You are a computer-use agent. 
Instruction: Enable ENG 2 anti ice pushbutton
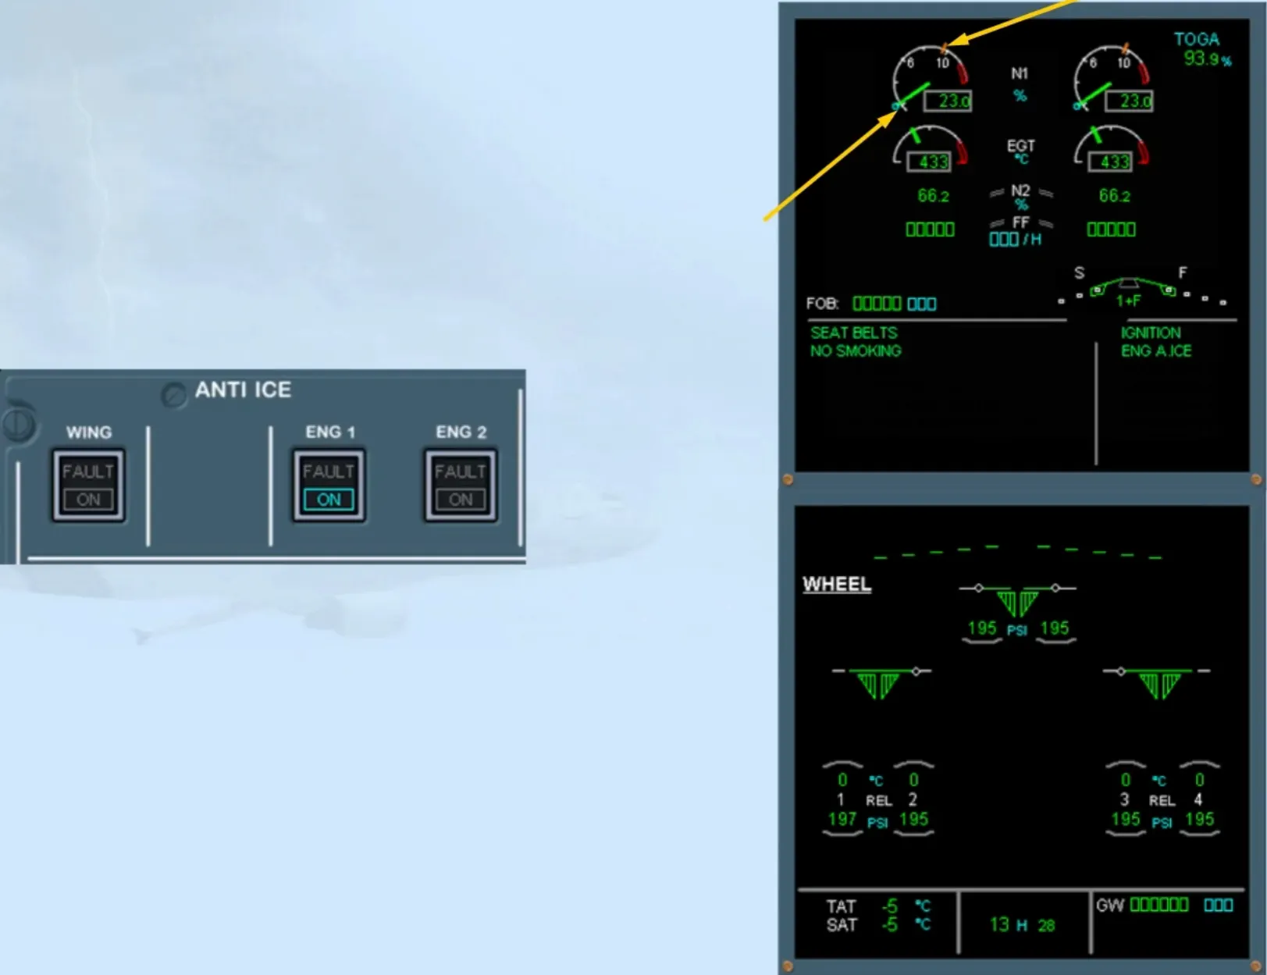pyautogui.click(x=461, y=485)
